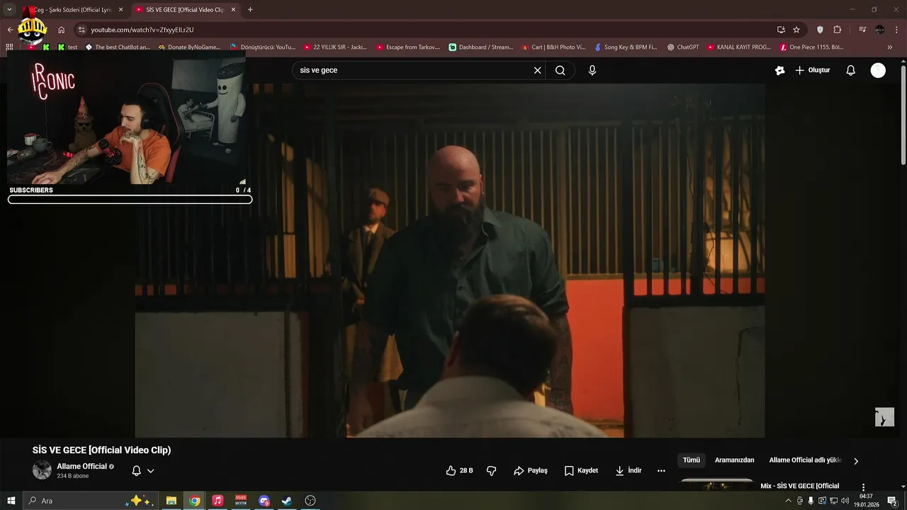Open the Dashboard / Stream bookmark
Image resolution: width=907 pixels, height=510 pixels.
click(481, 47)
